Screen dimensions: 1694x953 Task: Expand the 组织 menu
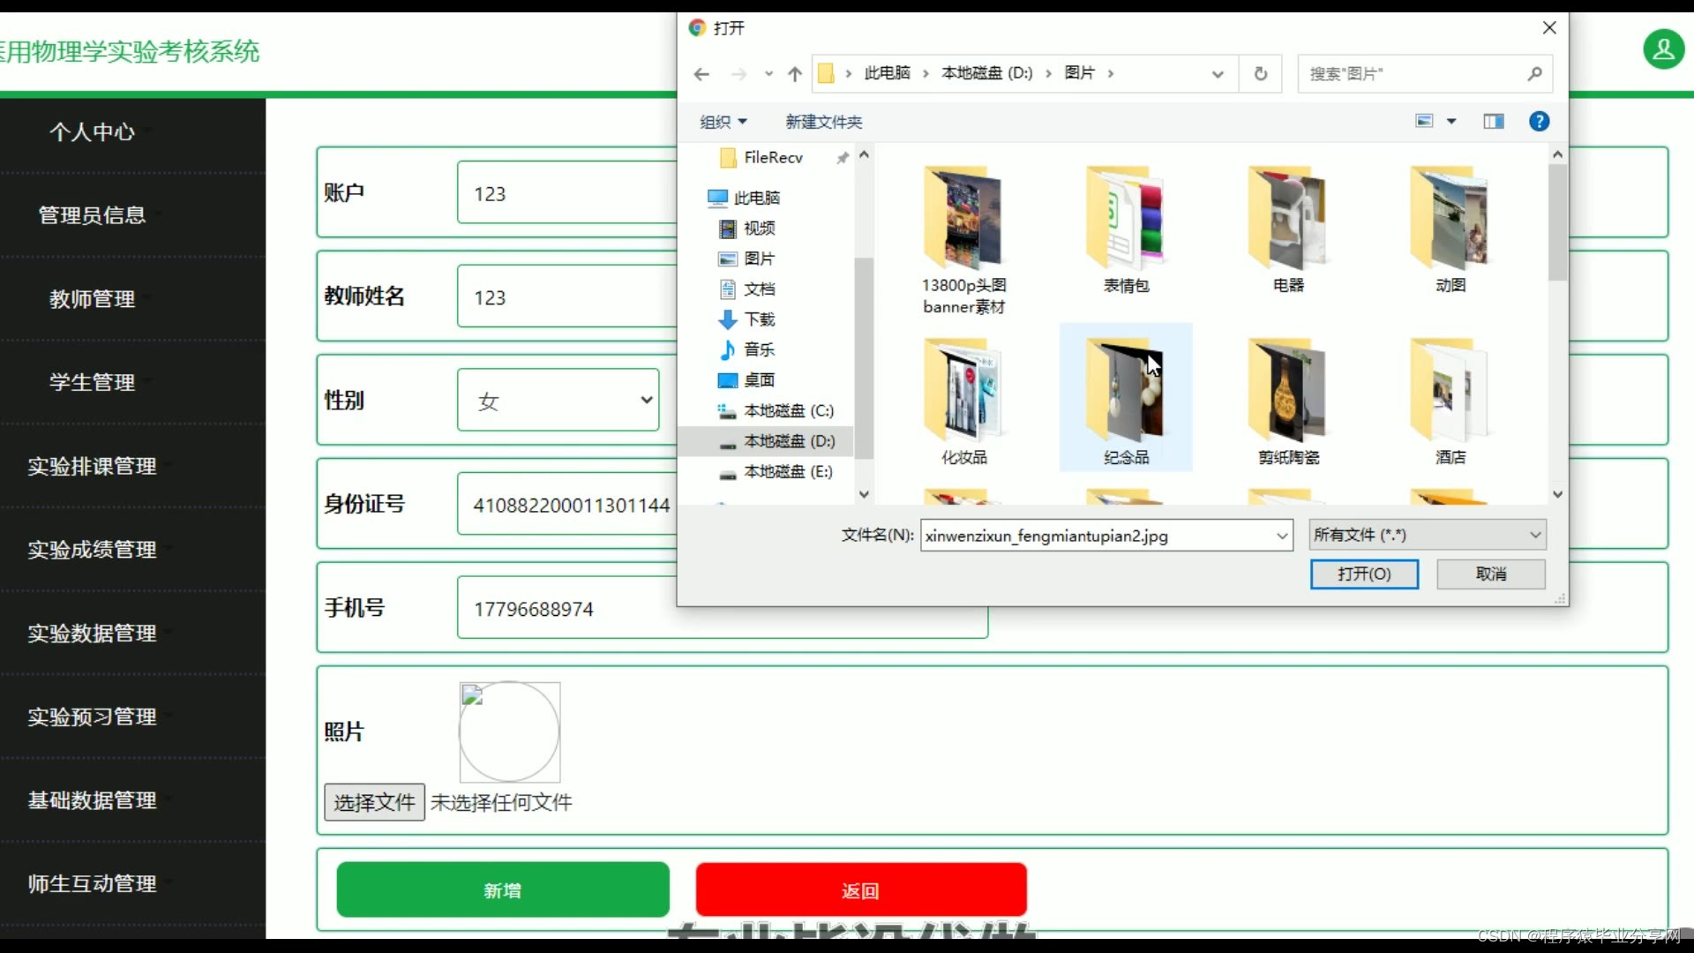click(723, 122)
